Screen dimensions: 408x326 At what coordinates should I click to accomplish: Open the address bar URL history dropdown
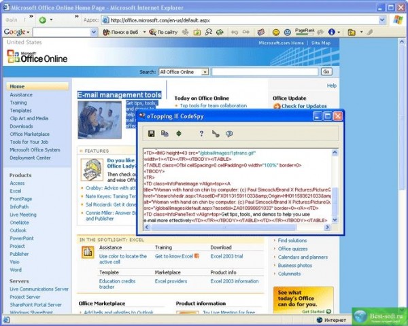click(382, 20)
